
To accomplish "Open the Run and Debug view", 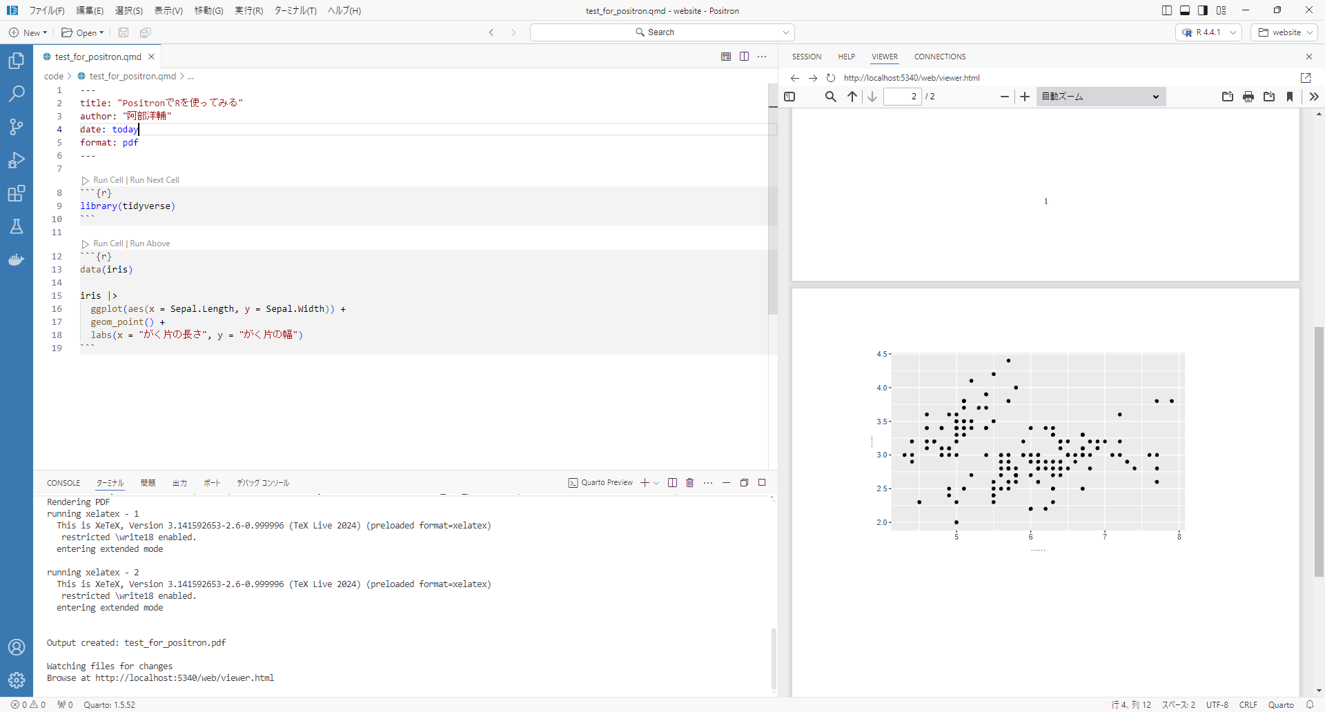I will click(17, 160).
